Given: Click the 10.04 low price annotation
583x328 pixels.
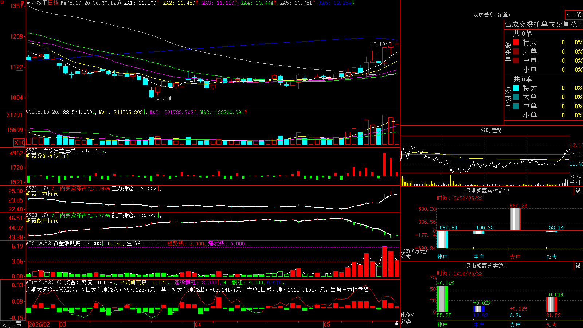Looking at the screenshot, I should (164, 98).
